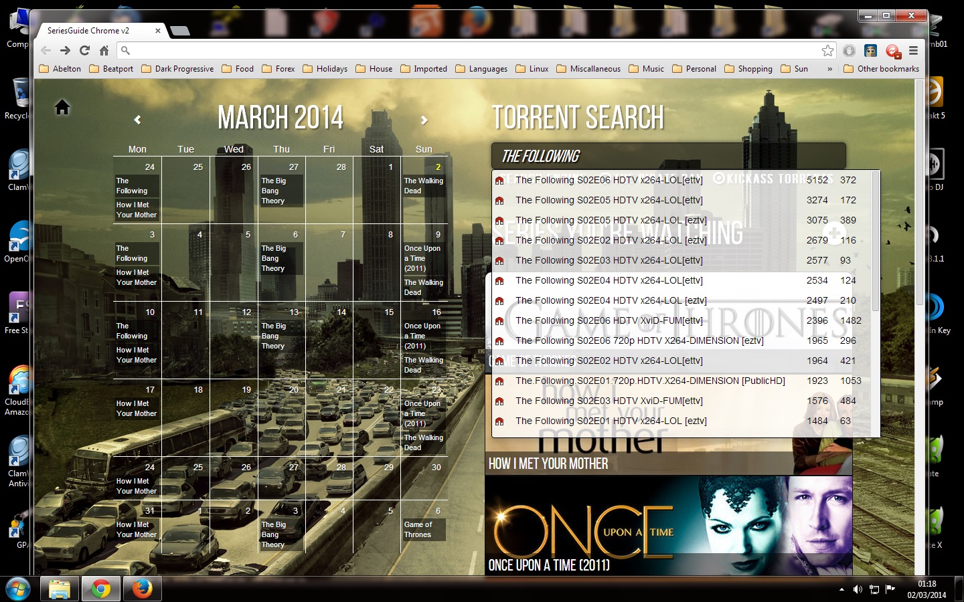The width and height of the screenshot is (964, 602).
Task: Advance calendar to the next month
Action: coord(424,120)
